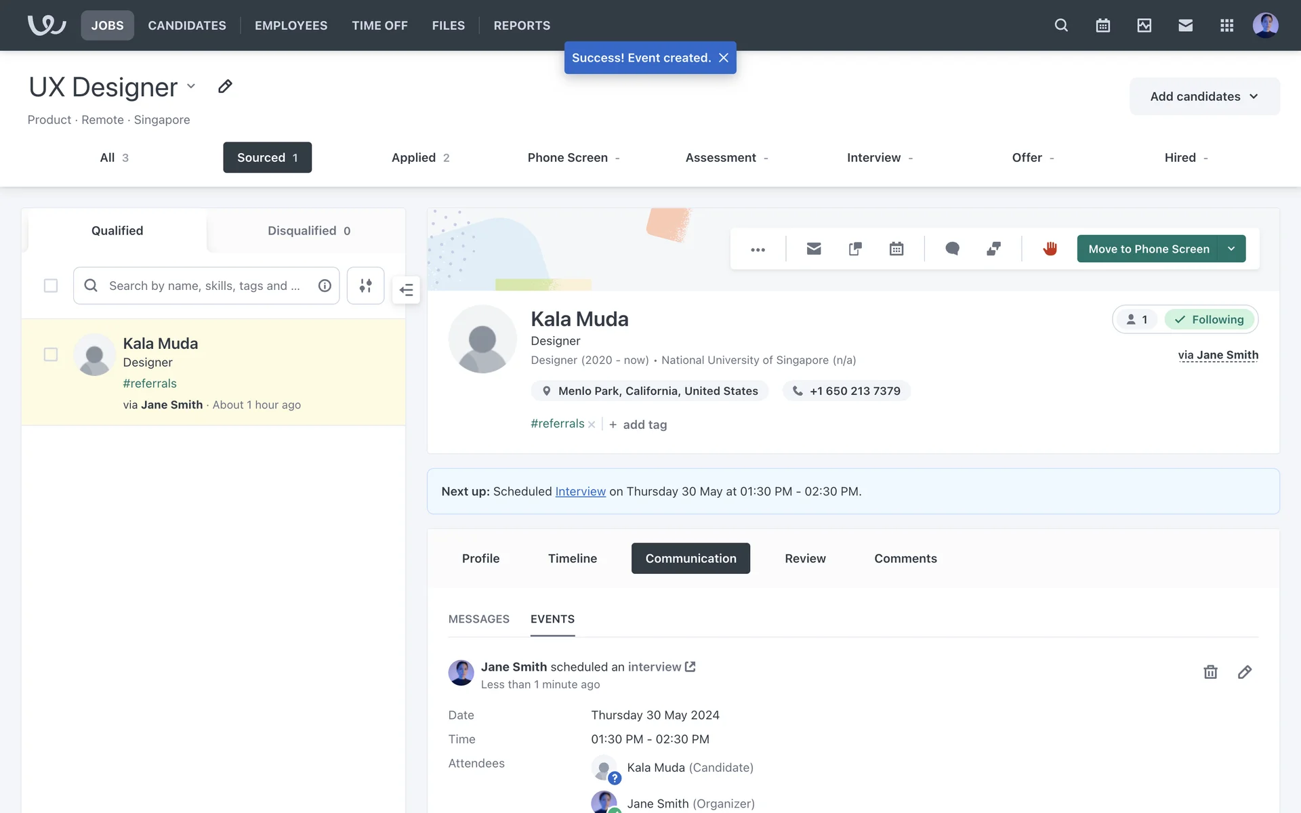Open the filter sliders icon beside search
This screenshot has width=1301, height=813.
tap(365, 285)
